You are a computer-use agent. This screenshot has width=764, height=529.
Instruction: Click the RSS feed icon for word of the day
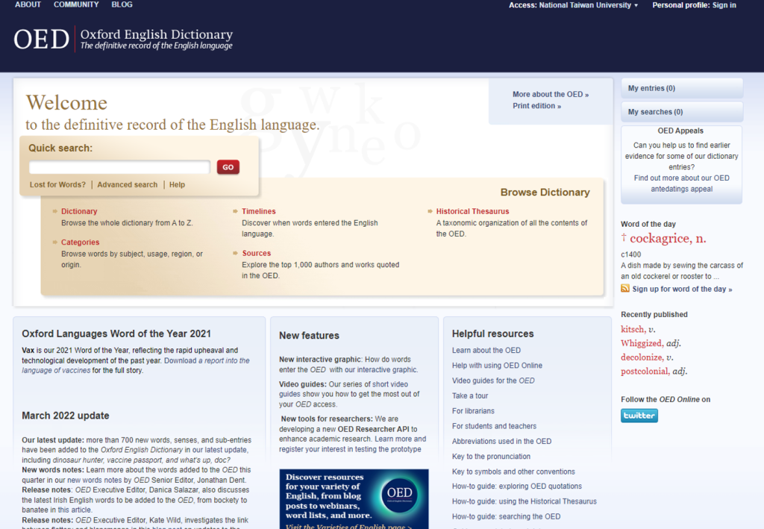625,288
